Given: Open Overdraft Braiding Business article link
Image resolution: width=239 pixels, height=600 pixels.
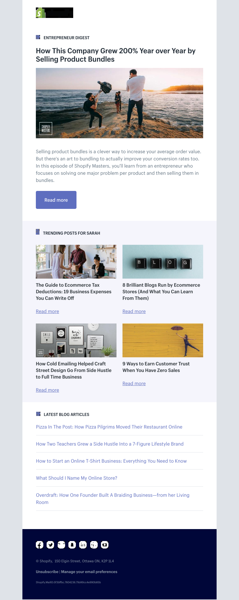Looking at the screenshot, I should click(x=113, y=499).
